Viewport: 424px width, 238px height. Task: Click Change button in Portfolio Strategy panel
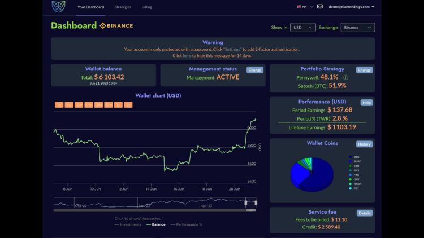[364, 70]
